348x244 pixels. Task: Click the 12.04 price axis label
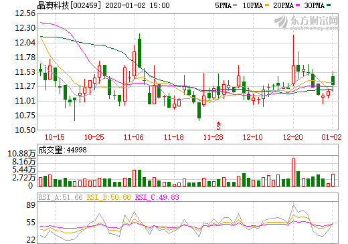click(x=25, y=43)
